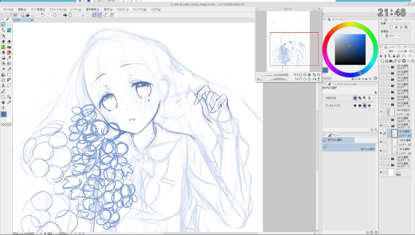Select the new selection creation mode button

point(355,98)
